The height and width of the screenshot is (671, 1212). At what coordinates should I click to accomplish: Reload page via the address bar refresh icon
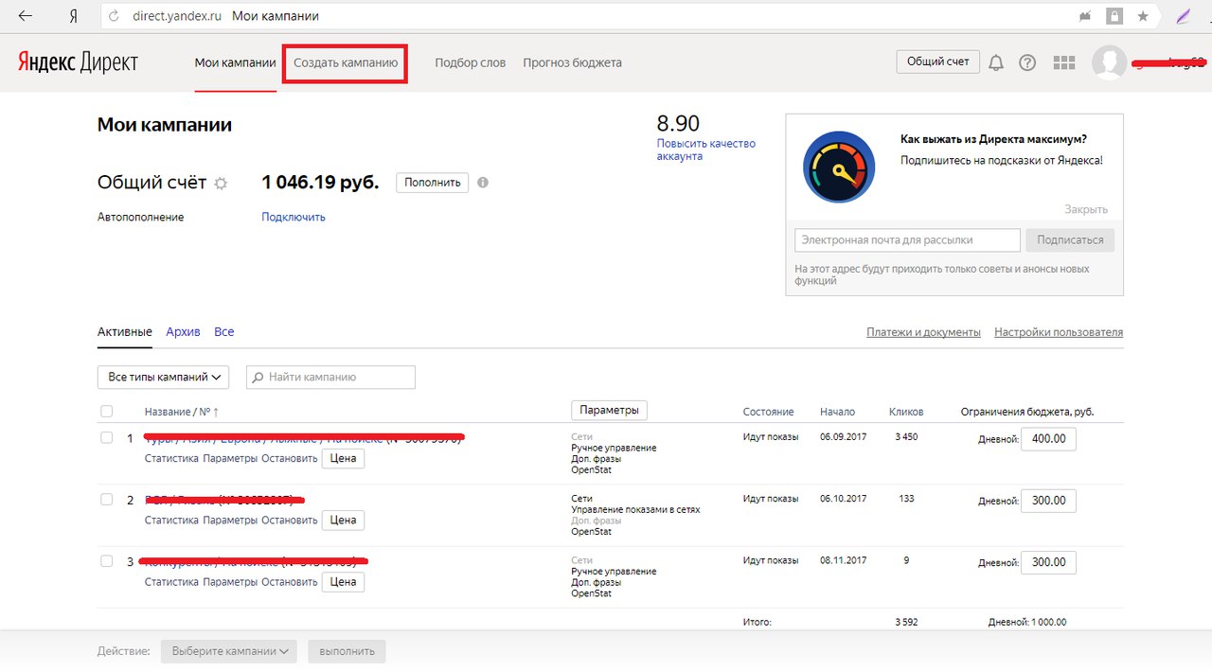click(x=115, y=16)
